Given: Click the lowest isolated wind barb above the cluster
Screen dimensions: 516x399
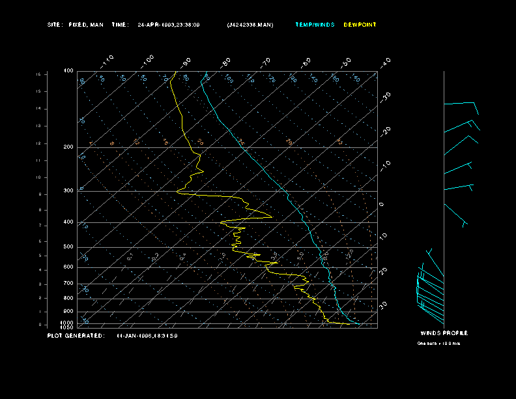Looking at the screenshot, I should 455,215.
